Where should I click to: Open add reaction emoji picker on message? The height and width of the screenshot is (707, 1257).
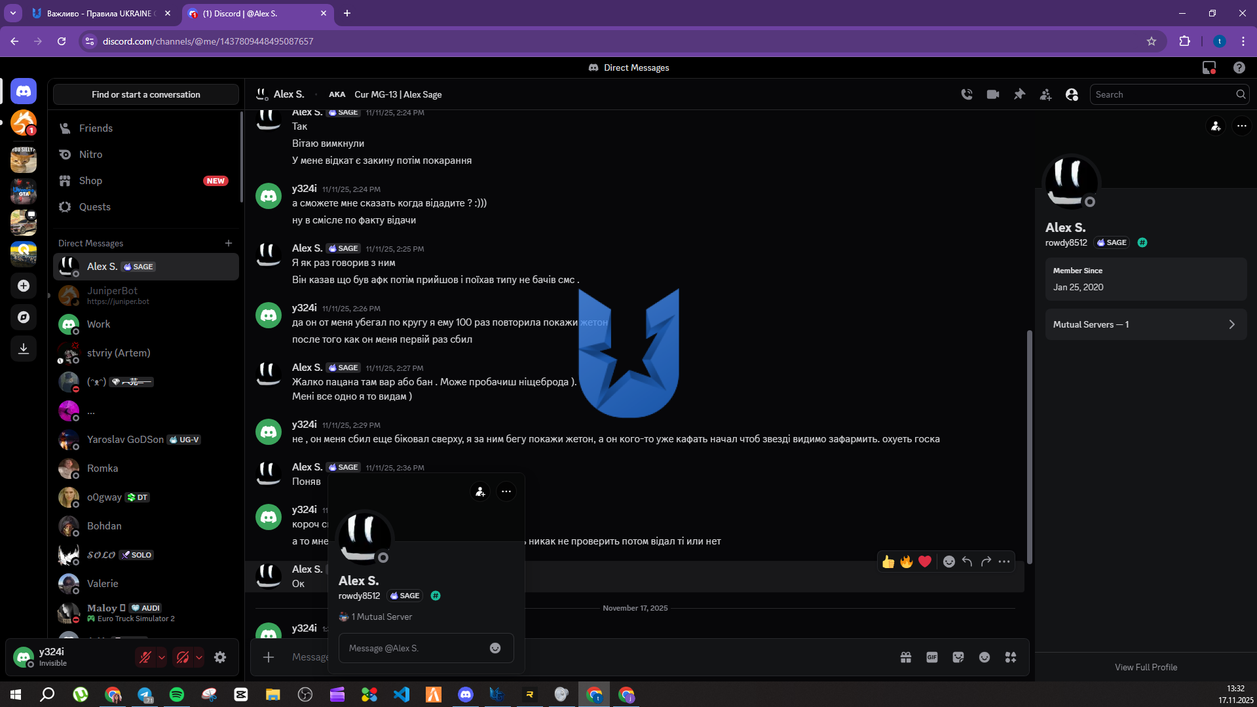(949, 562)
